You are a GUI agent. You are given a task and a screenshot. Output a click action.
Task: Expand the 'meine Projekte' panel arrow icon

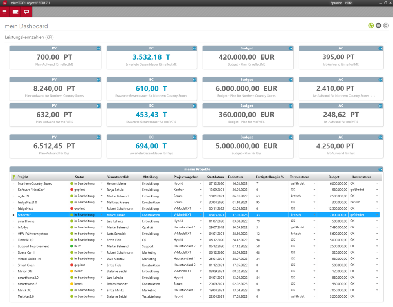380,170
